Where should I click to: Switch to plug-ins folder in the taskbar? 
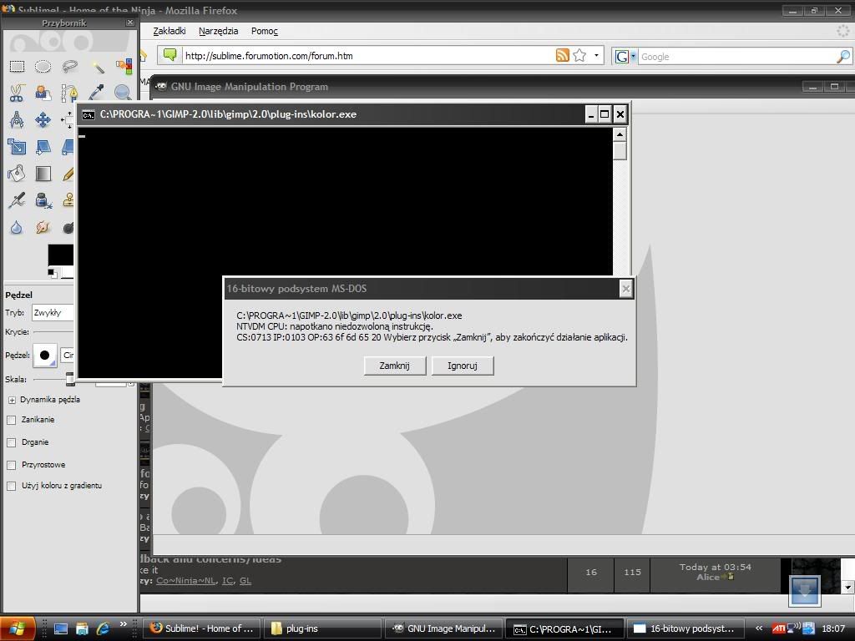click(x=321, y=628)
